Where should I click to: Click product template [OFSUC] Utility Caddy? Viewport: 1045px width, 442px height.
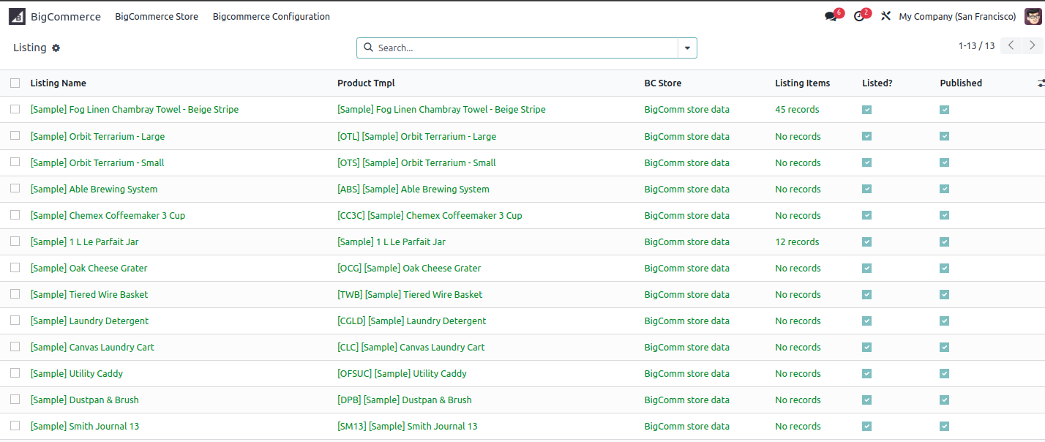pos(402,373)
